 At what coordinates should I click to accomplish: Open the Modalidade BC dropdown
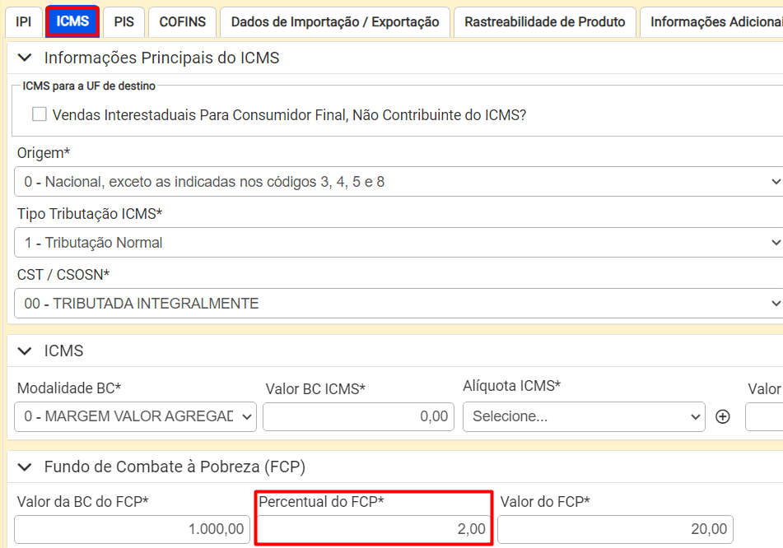click(x=135, y=416)
